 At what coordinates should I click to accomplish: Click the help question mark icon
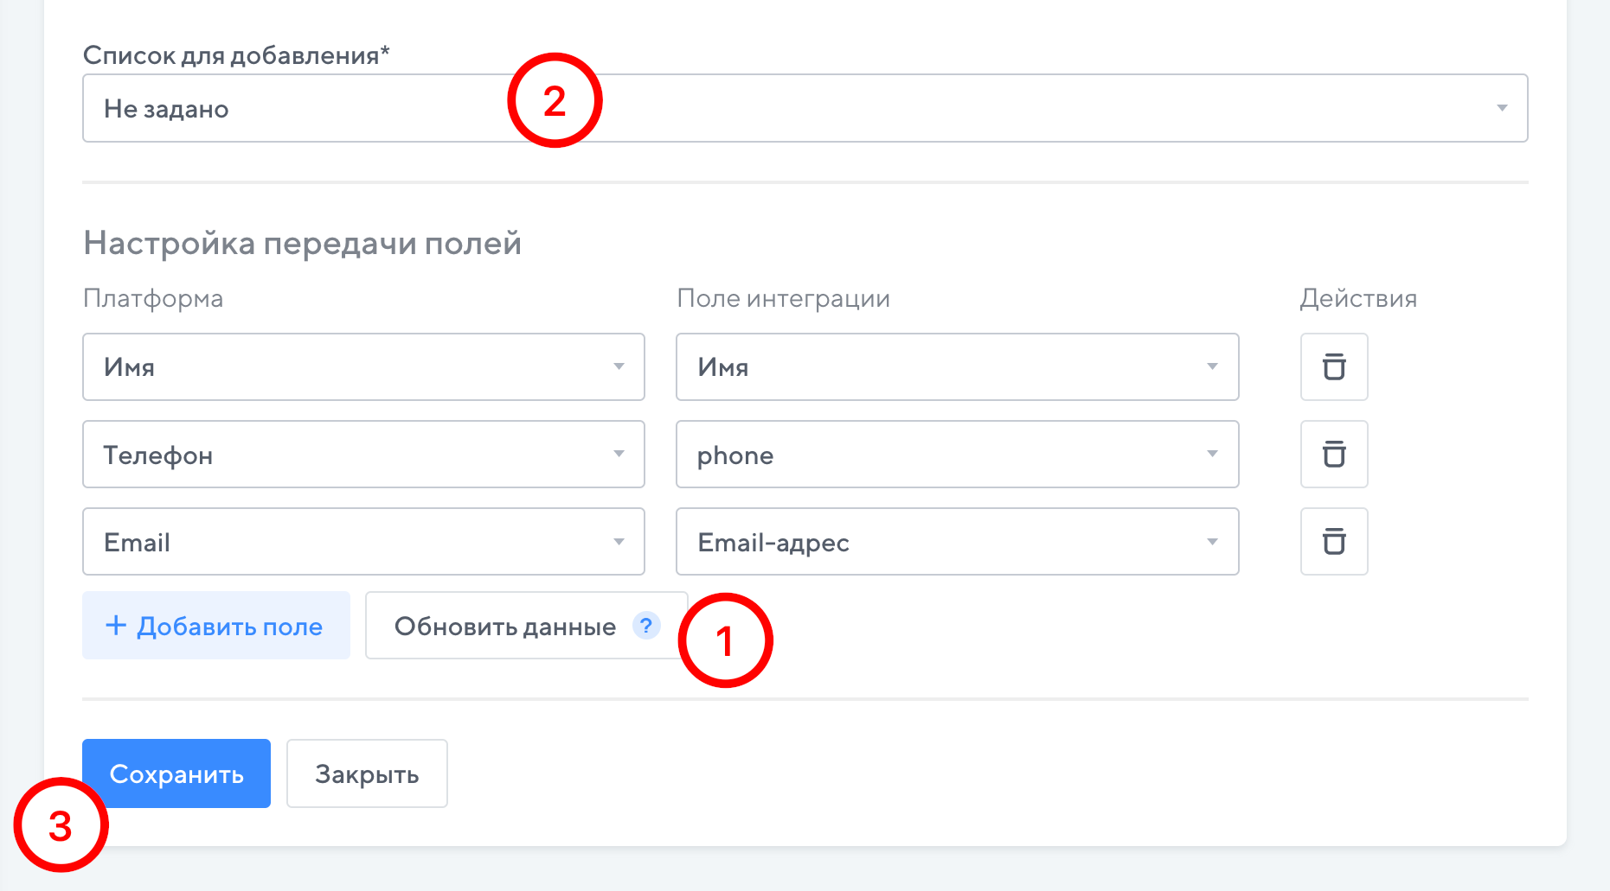tap(645, 625)
